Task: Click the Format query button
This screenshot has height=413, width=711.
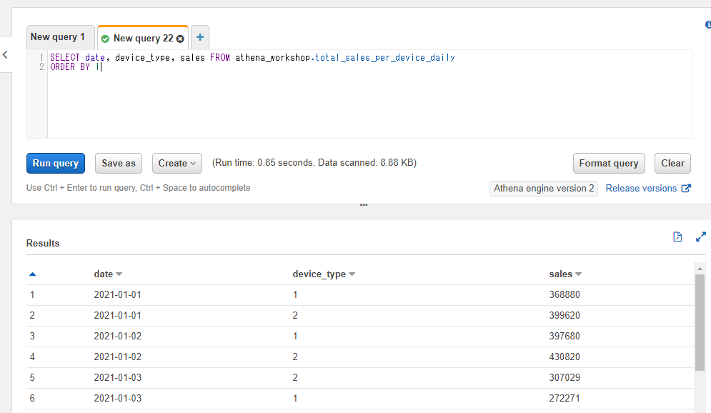Action: pos(609,164)
